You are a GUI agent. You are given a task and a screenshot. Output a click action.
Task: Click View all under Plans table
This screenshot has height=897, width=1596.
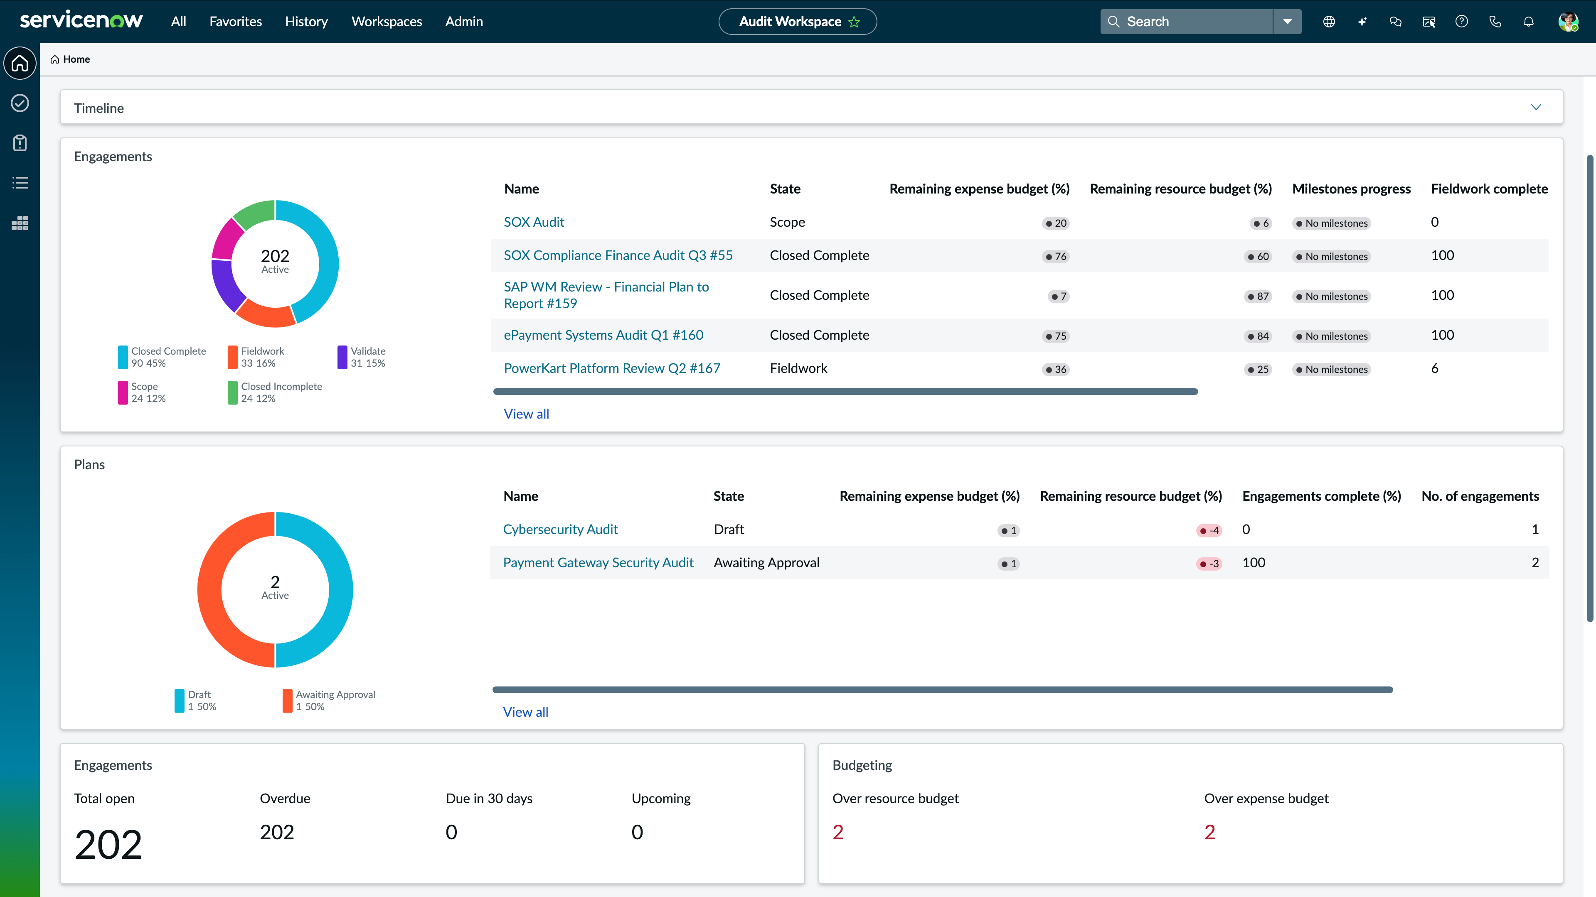(x=525, y=712)
